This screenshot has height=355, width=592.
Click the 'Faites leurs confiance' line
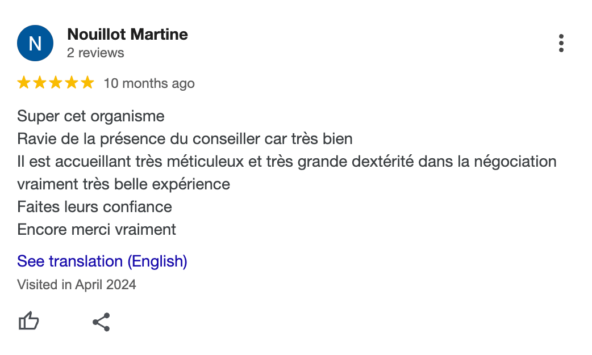click(94, 207)
